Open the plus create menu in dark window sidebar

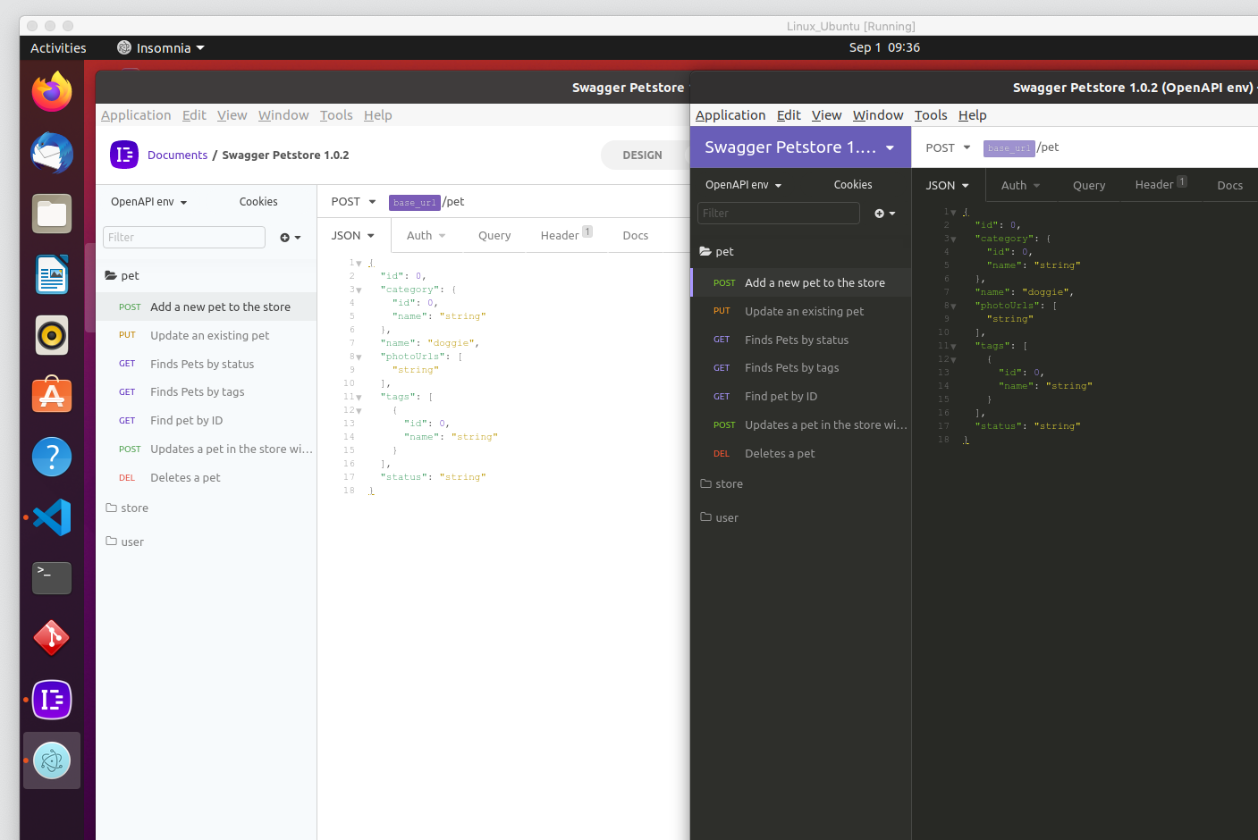pyautogui.click(x=885, y=214)
